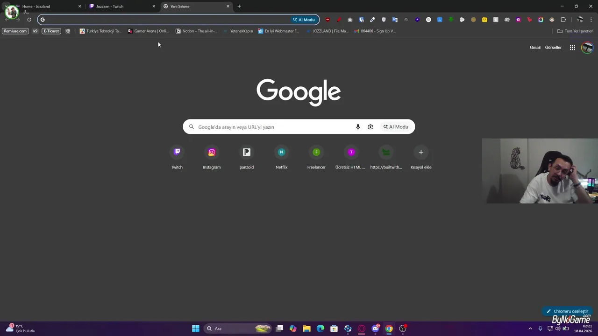Click the colorful ring extension icon
The height and width of the screenshot is (336, 598).
(541, 20)
